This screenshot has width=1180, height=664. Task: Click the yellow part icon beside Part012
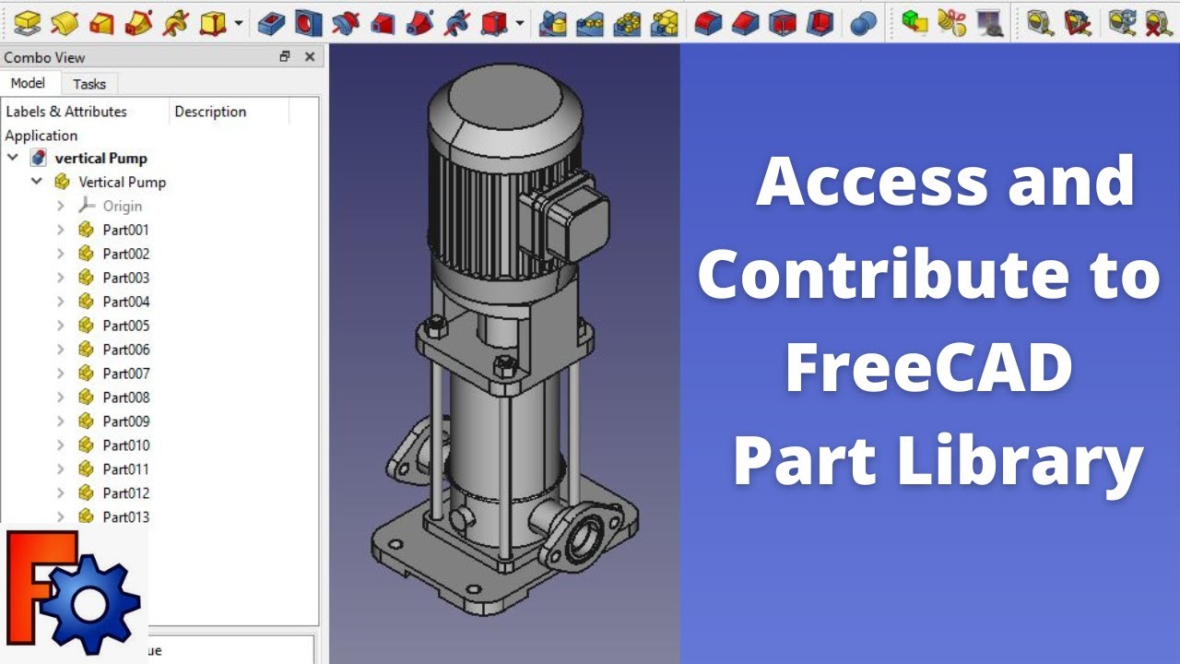[87, 492]
